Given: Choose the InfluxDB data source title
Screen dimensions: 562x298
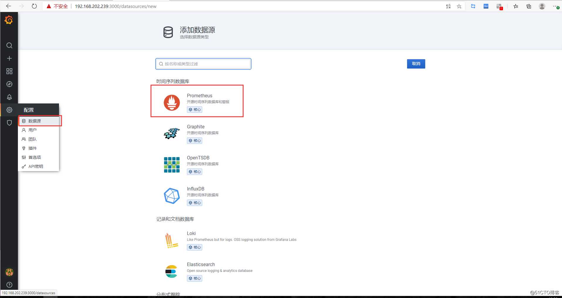Looking at the screenshot, I should [195, 189].
